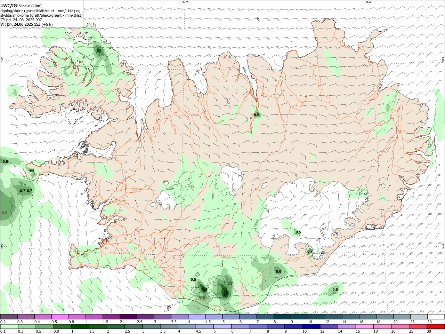Viewport: 445px width, 334px height.
Task: Click the dark green 1.5 swatch in lower legend row
Action: [98, 327]
